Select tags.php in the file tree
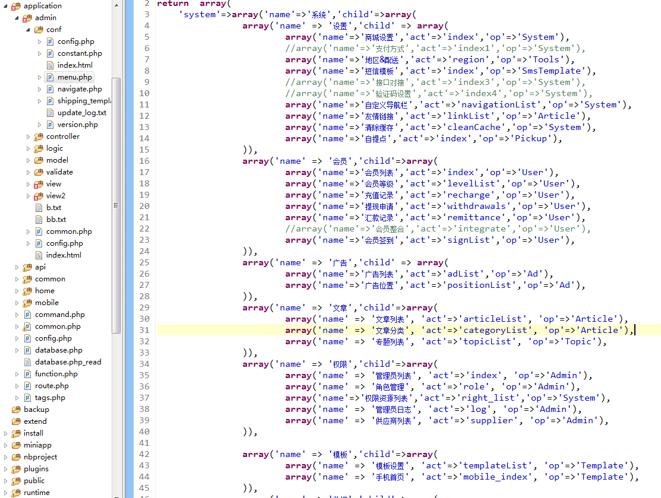 (x=50, y=398)
